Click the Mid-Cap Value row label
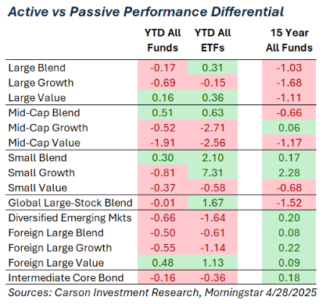 click(x=45, y=143)
